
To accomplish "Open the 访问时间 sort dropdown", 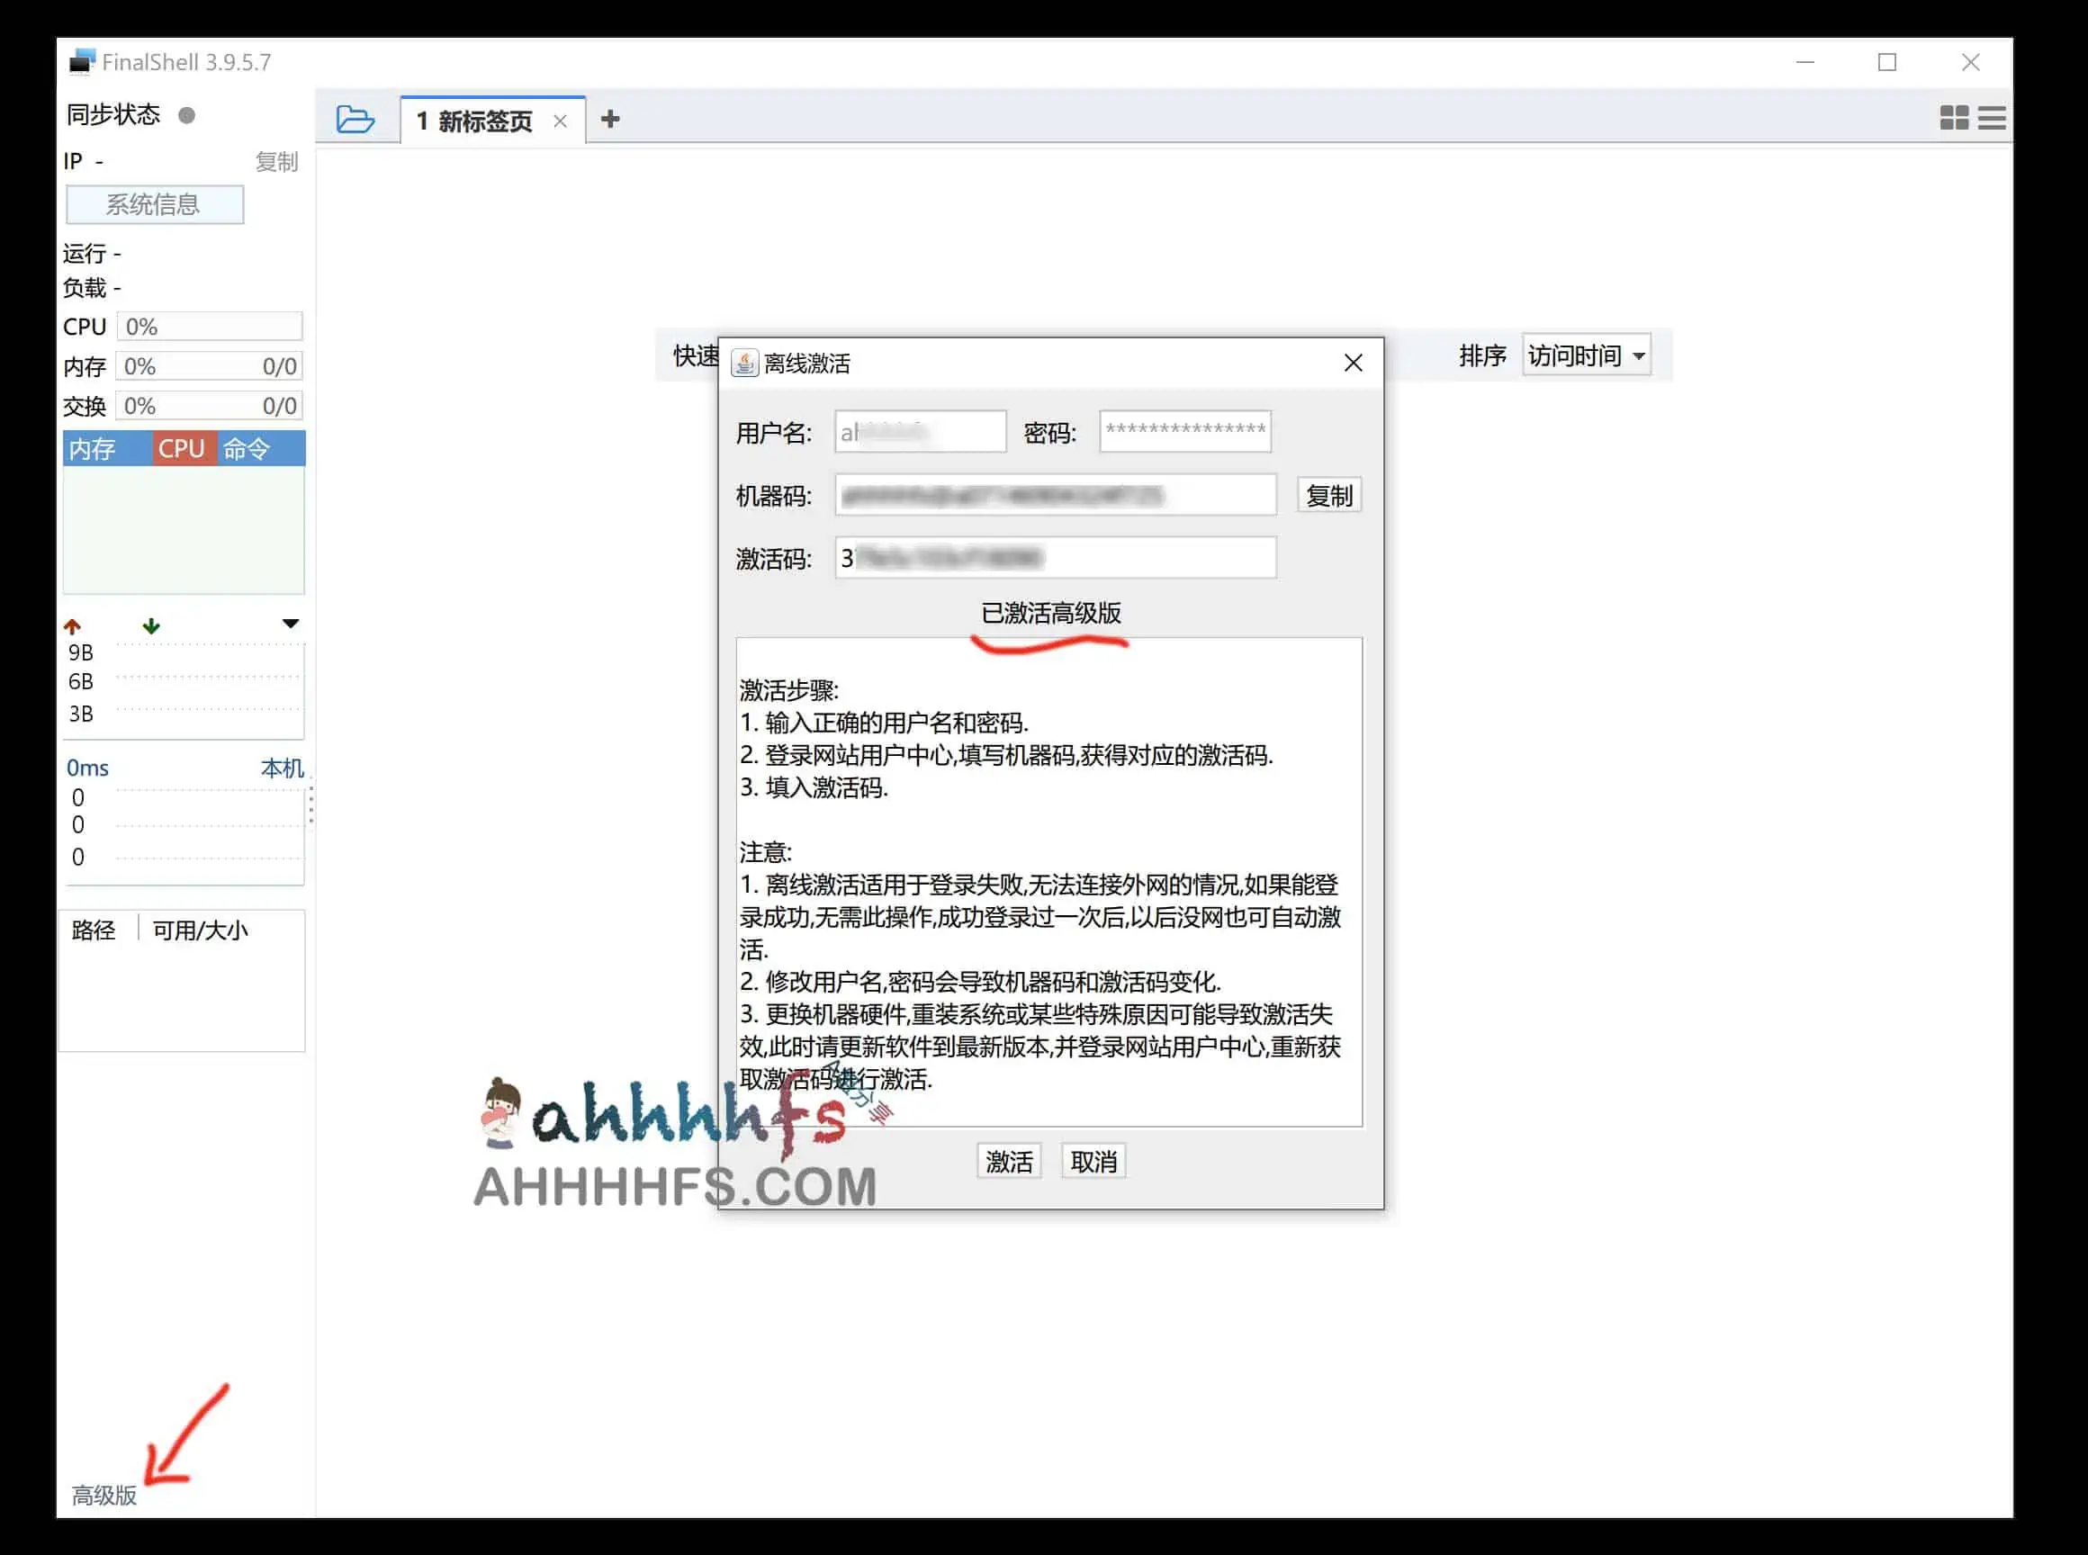I will point(1588,355).
